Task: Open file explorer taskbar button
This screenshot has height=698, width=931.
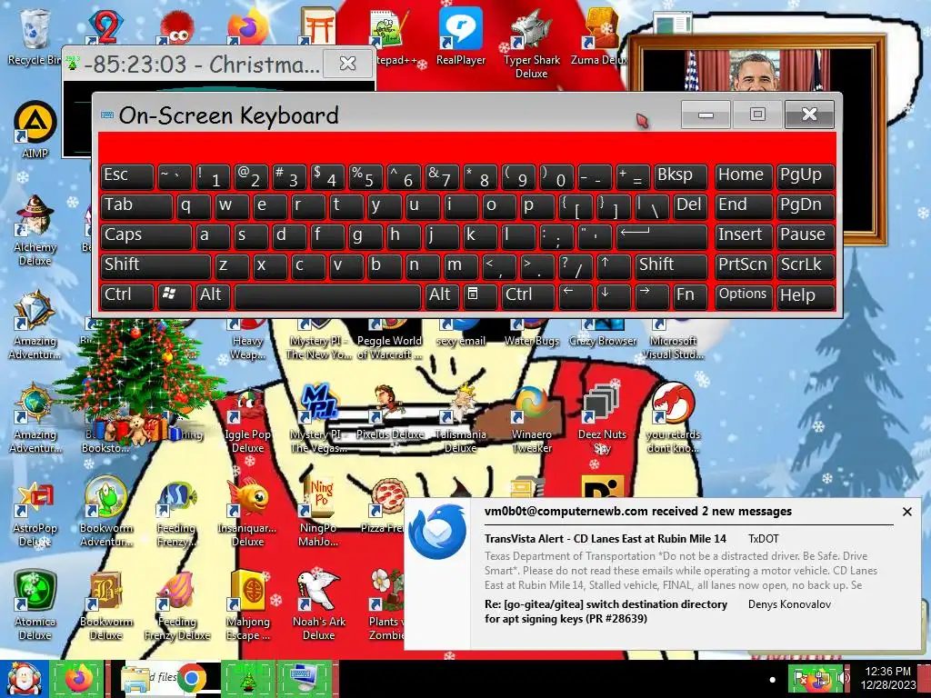Action: (x=136, y=678)
